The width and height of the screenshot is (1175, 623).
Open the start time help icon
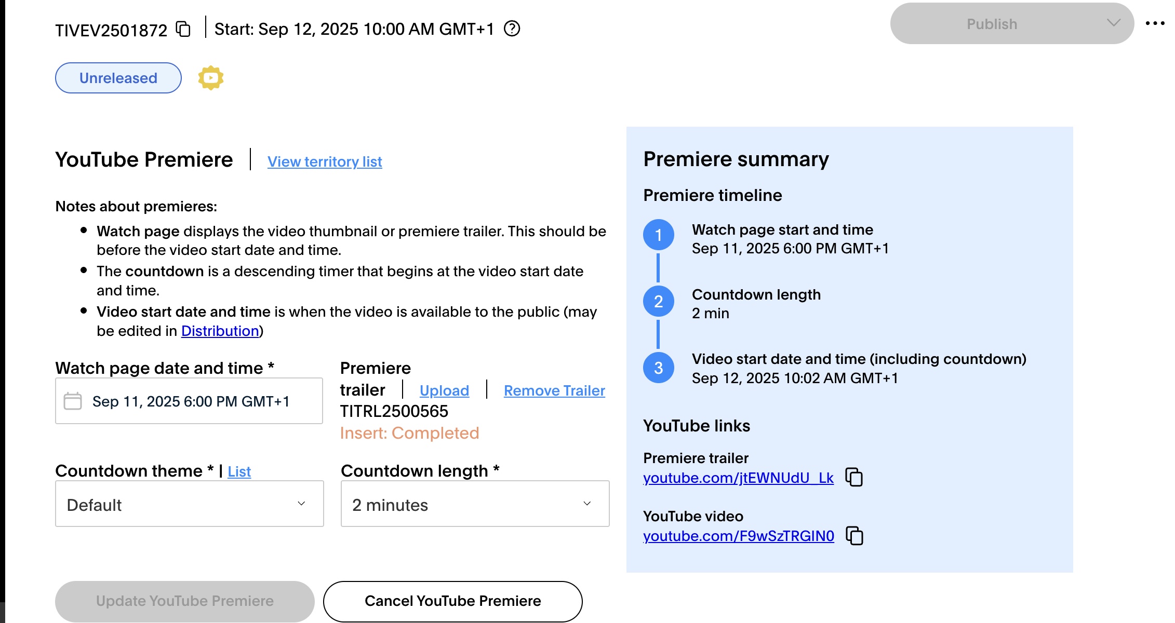click(512, 29)
